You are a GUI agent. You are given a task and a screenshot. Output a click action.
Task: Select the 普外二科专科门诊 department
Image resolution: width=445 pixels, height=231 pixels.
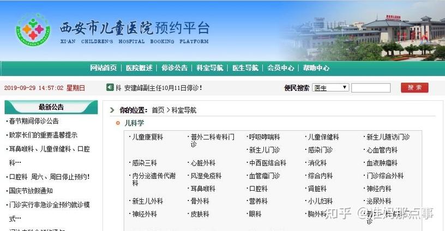pos(212,141)
